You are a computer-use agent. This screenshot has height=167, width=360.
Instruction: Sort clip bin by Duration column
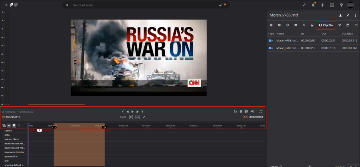(x=347, y=33)
